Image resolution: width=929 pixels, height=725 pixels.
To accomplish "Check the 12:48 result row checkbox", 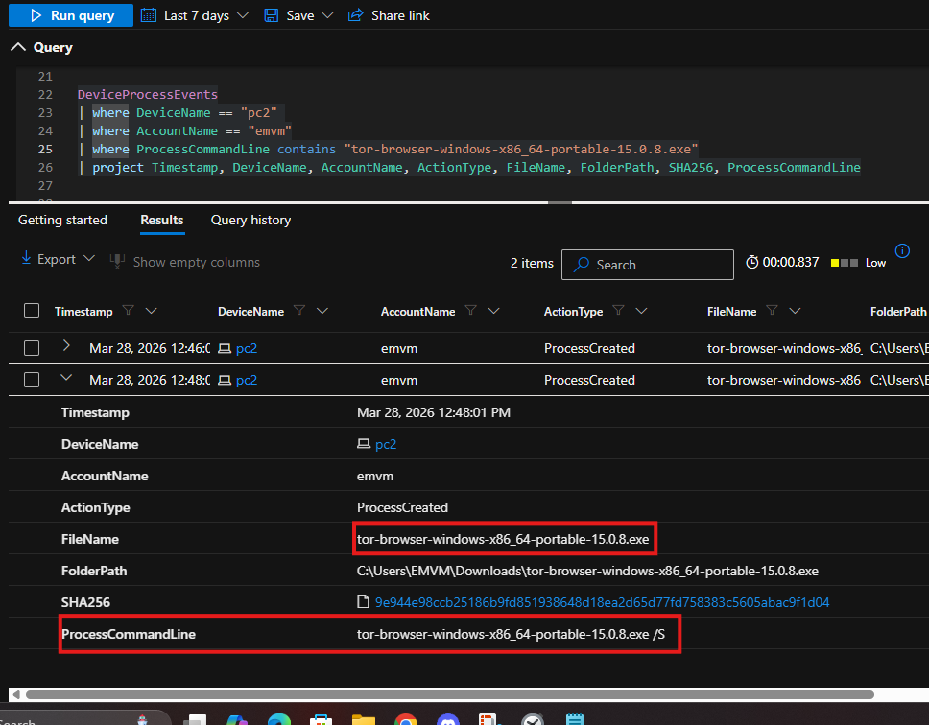I will coord(32,380).
